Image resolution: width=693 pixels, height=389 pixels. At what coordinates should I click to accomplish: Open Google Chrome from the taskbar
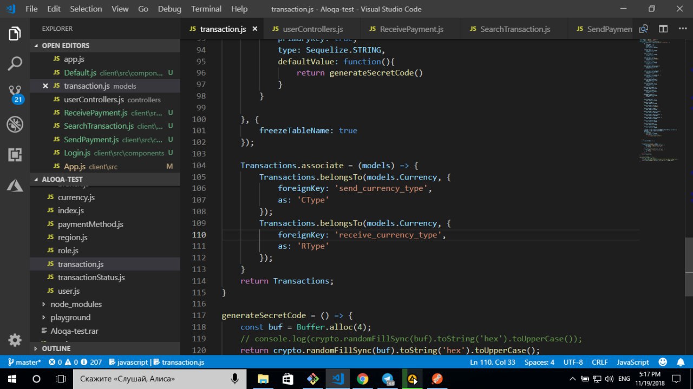pyautogui.click(x=363, y=379)
